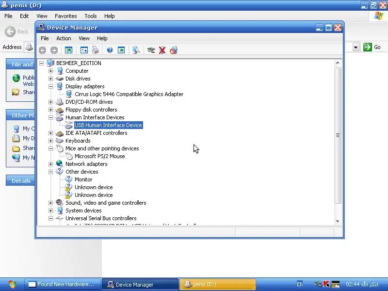This screenshot has height=291, width=388.
Task: Click the Go arrow in Explorer window
Action: [368, 47]
